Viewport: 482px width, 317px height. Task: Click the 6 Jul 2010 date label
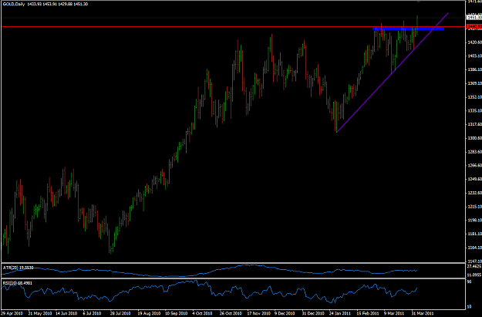click(92, 314)
